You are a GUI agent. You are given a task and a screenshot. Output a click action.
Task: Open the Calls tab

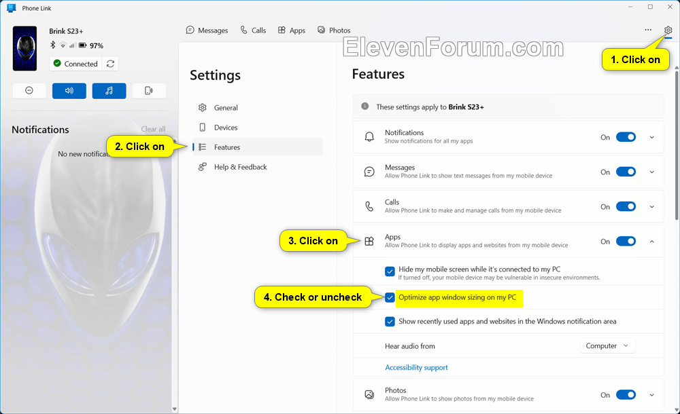[x=253, y=31]
